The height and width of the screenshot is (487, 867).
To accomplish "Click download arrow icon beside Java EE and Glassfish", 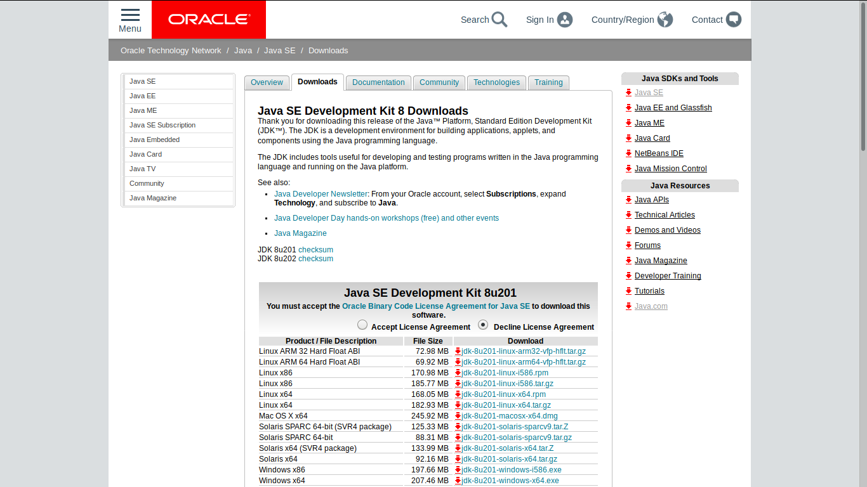I will [628, 108].
